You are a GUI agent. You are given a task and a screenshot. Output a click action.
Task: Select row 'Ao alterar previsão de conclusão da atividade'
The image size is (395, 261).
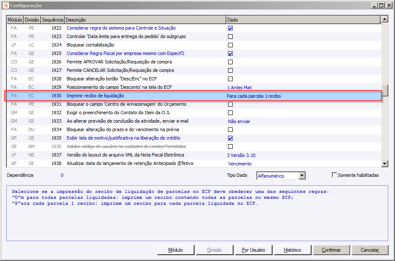193,121
